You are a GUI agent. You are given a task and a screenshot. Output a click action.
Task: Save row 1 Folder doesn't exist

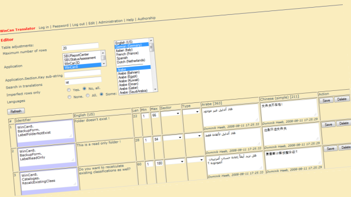(x=326, y=100)
